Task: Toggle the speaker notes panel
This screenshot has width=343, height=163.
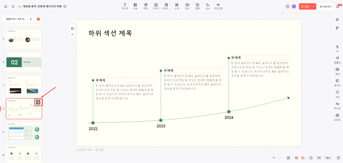Action: coord(288,158)
